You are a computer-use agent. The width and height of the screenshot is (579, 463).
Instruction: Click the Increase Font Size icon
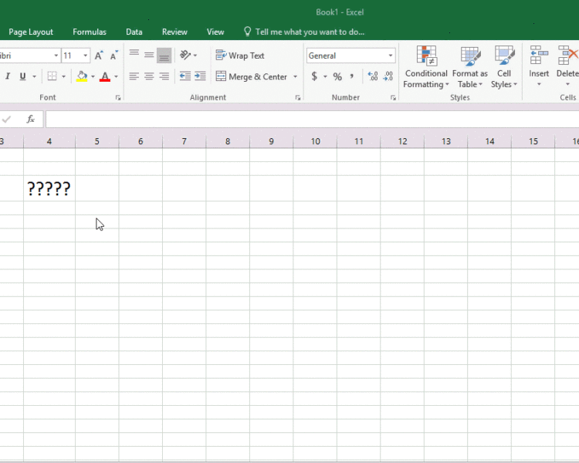(99, 56)
